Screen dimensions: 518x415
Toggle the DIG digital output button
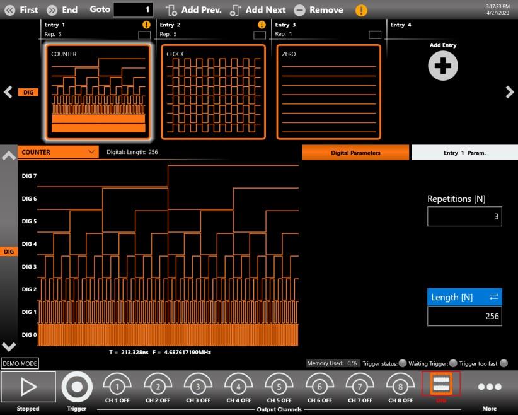coord(441,383)
